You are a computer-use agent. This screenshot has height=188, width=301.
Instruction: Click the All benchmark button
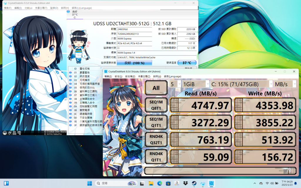pyautogui.click(x=156, y=88)
